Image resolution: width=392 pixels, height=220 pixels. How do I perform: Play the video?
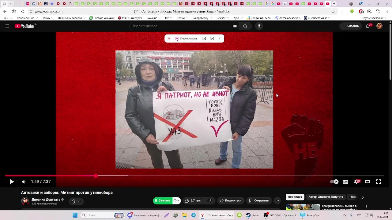[x=12, y=182]
